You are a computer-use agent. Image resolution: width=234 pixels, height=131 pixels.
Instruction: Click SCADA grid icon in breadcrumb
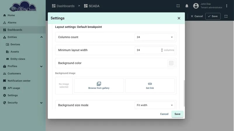click(x=86, y=6)
